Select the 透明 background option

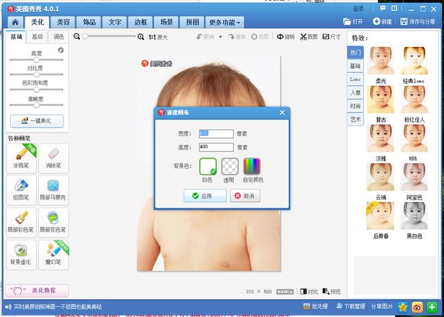pos(230,167)
